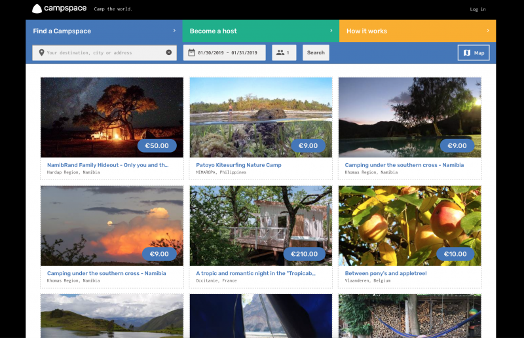The width and height of the screenshot is (524, 338).
Task: Click the Hardap Region, Namibia text
Action: pyautogui.click(x=73, y=172)
